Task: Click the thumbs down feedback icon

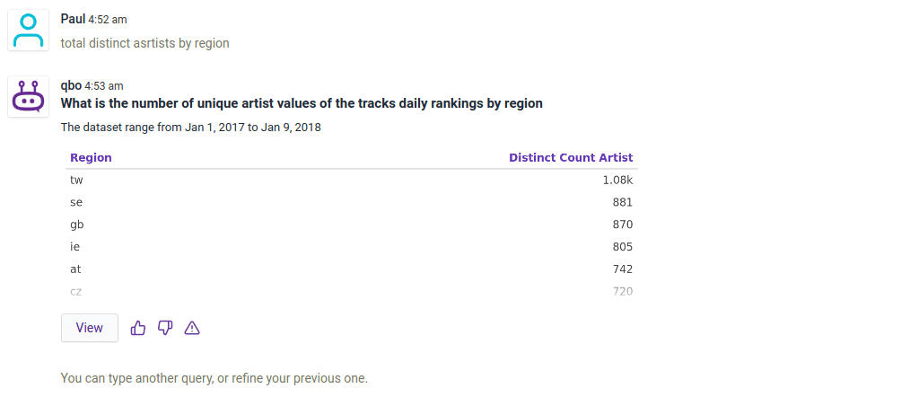Action: [165, 328]
